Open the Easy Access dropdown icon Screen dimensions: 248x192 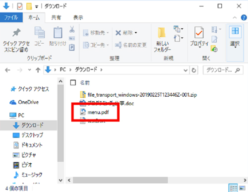tap(179, 38)
